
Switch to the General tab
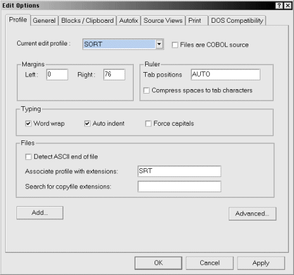tap(44, 20)
